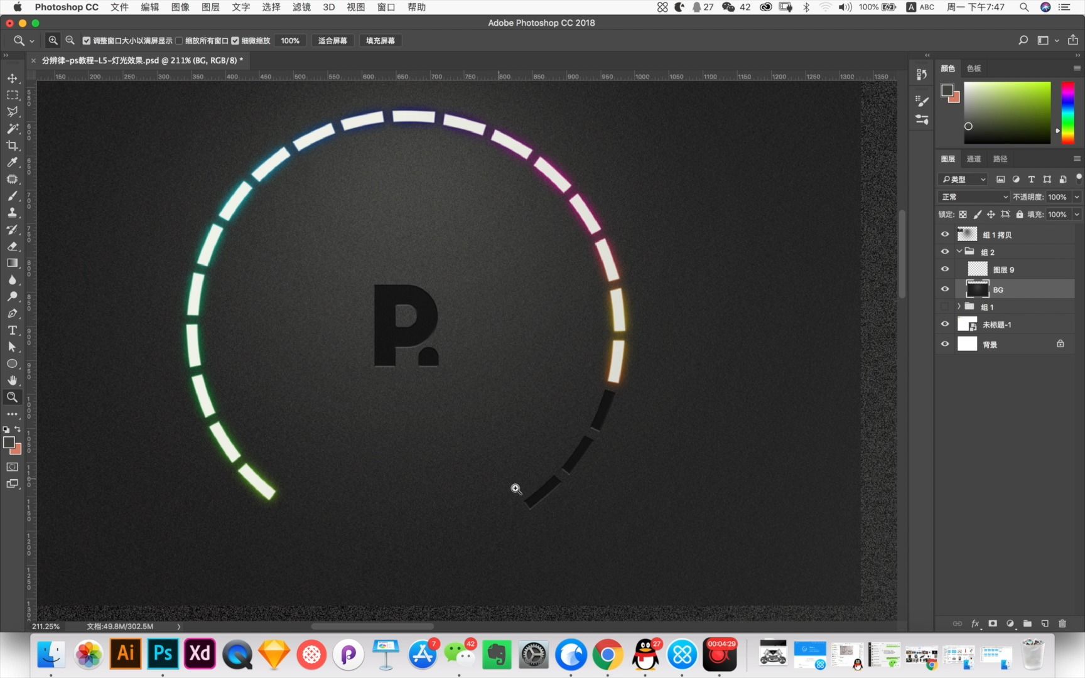Open the layer style fx menu
Image resolution: width=1085 pixels, height=678 pixels.
point(975,623)
